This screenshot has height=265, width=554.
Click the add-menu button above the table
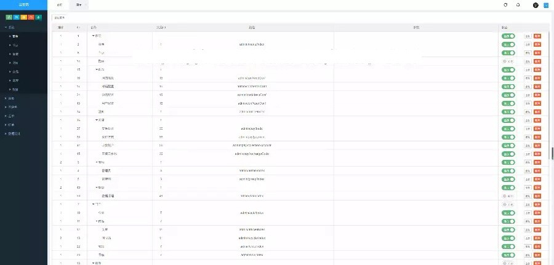coord(58,18)
